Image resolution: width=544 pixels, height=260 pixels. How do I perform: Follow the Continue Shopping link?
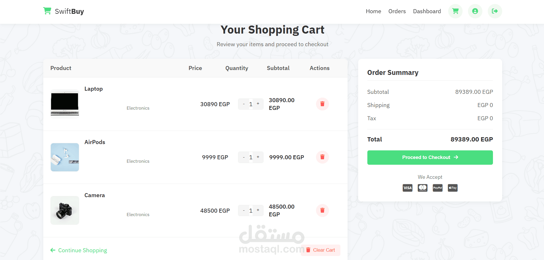point(79,250)
